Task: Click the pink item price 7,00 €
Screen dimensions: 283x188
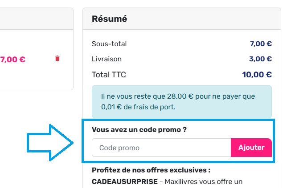Action: (x=12, y=59)
